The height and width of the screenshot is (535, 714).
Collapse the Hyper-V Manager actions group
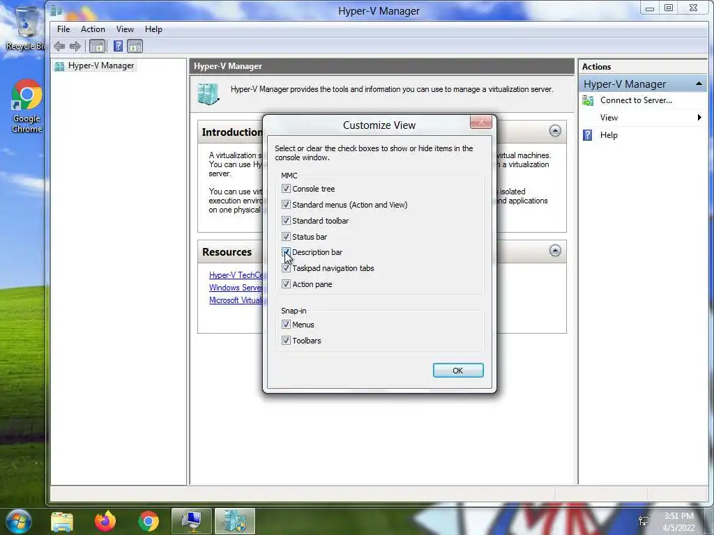(x=699, y=84)
